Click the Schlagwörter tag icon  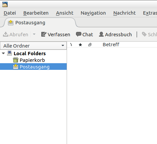click(144, 34)
